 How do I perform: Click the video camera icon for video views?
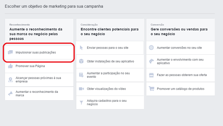click(x=81, y=89)
